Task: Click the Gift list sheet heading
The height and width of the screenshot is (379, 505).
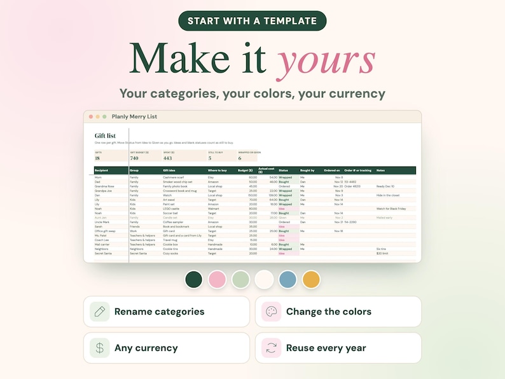Action: pos(105,135)
